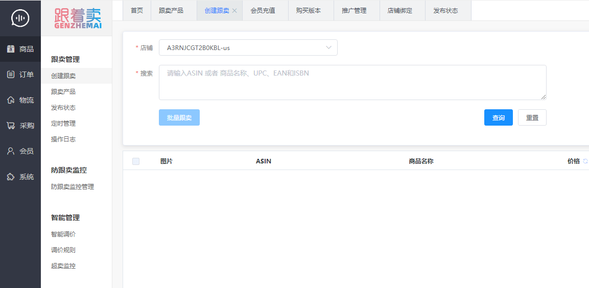This screenshot has height=288, width=589.
Task: Click the 图片 column header
Action: [x=167, y=161]
